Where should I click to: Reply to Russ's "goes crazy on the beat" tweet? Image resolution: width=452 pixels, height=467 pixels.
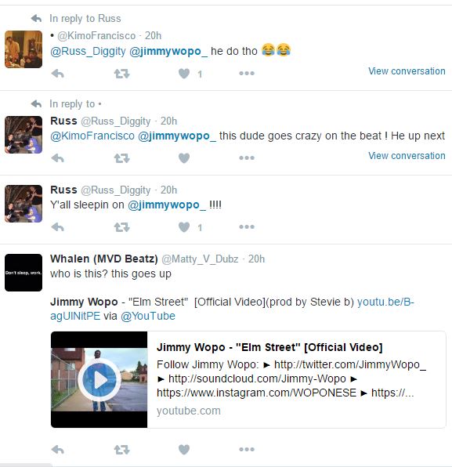pos(58,158)
